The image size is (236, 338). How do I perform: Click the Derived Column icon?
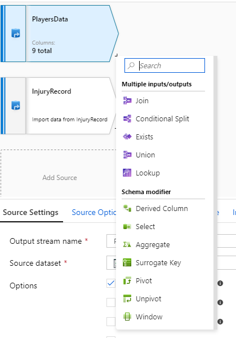[x=127, y=208]
